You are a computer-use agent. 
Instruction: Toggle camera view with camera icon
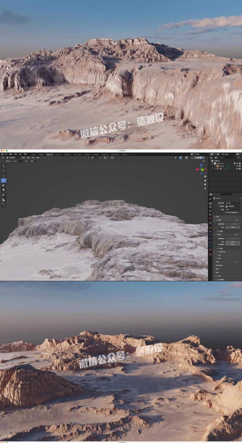(205, 184)
